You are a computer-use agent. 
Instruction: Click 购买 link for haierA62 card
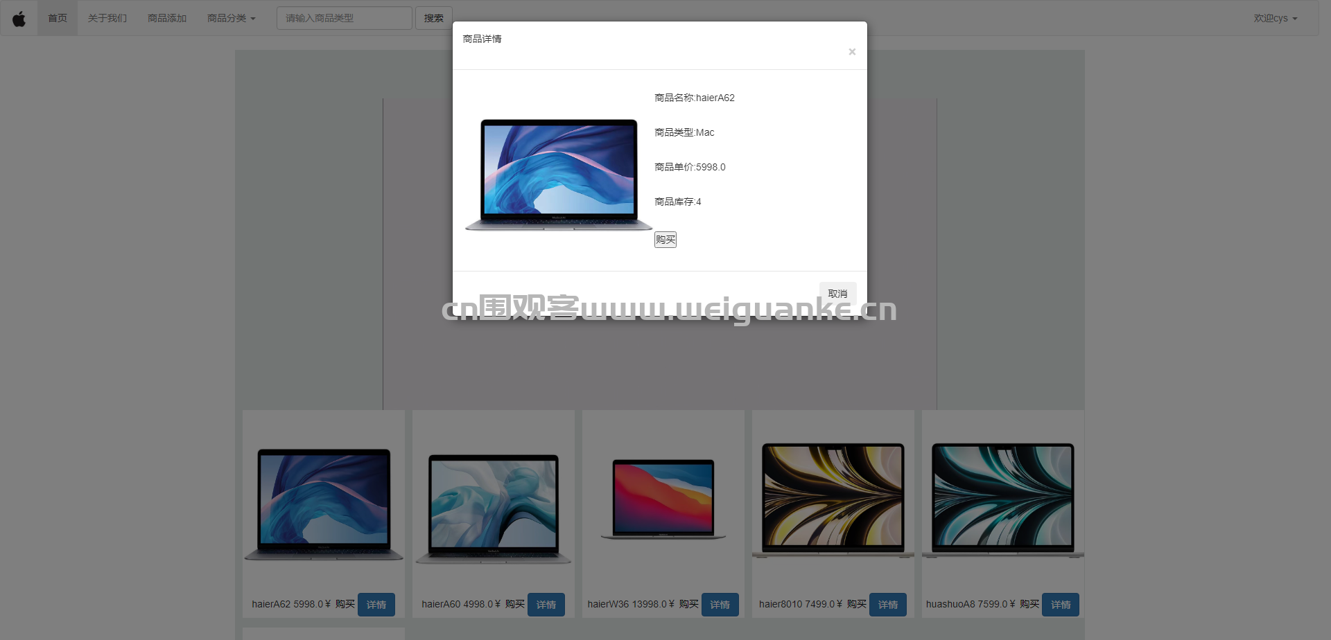pos(345,604)
